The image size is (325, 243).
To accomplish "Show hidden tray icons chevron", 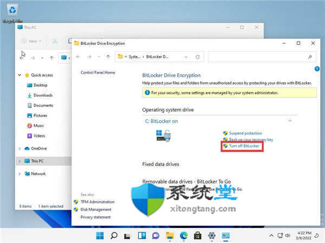I will (271, 235).
